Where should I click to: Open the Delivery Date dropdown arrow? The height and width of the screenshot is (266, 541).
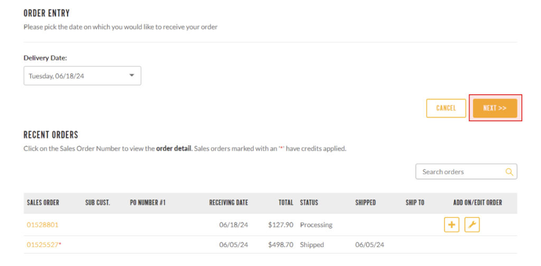tap(132, 75)
